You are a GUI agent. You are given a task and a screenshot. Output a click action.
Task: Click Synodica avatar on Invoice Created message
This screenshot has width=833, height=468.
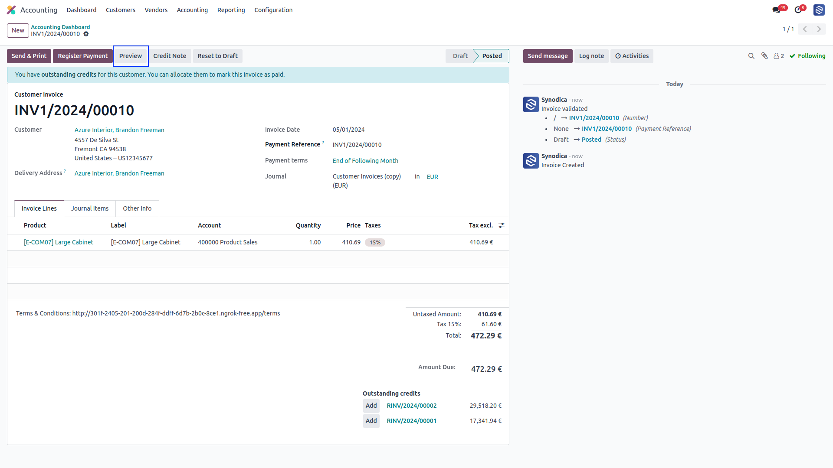point(531,161)
